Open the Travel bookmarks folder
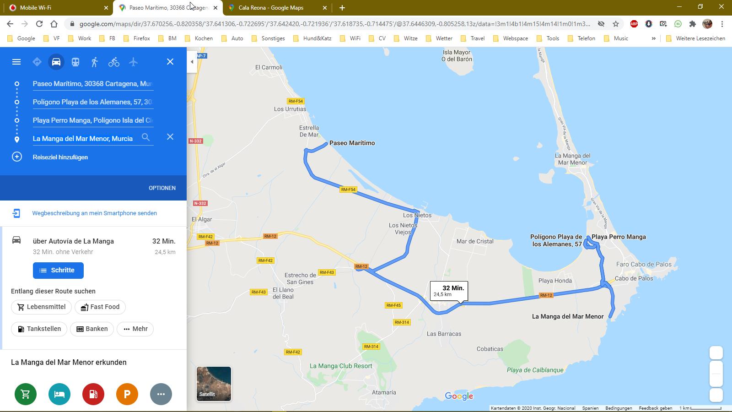 (473, 38)
